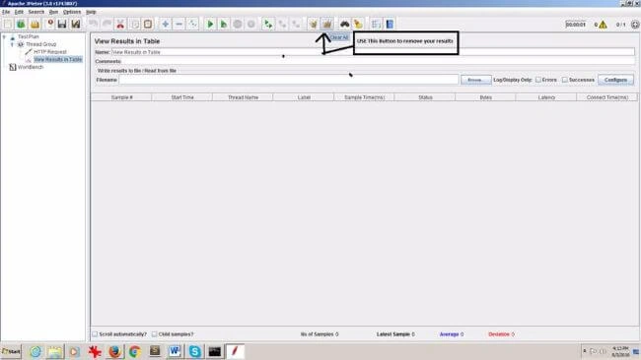The height and width of the screenshot is (360, 641).
Task: Click the Remote Start All icon
Action: (268, 24)
